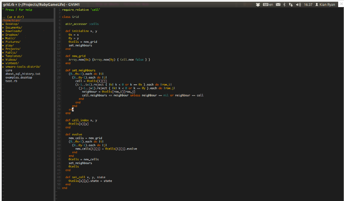
Task: Select the vmware-tools-distrib/ directory name
Action: point(23,66)
